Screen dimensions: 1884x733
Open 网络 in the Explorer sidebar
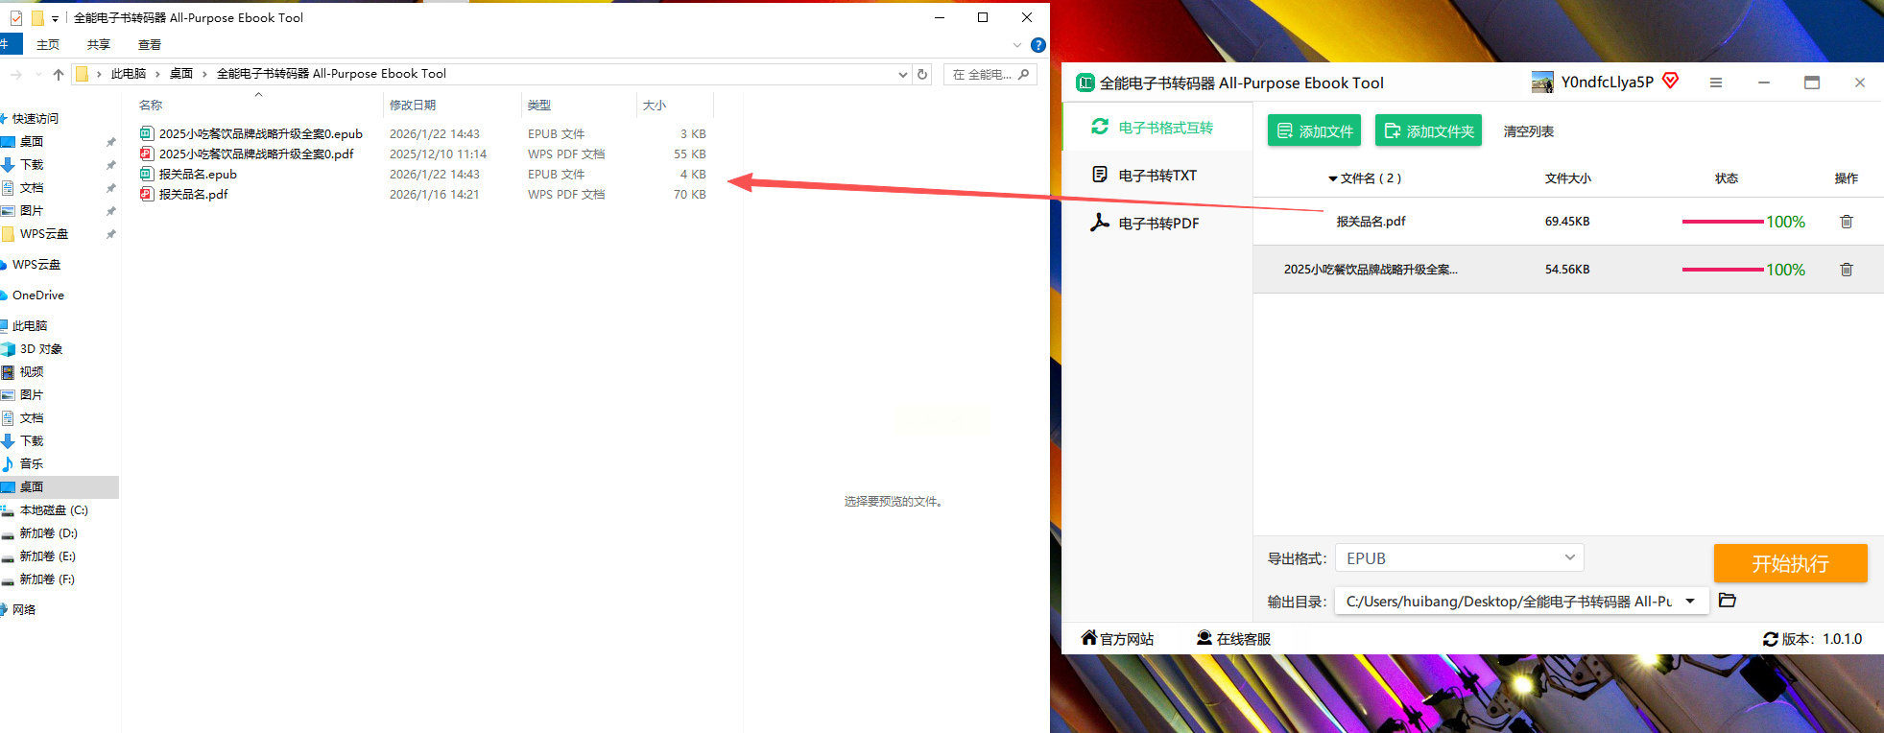point(24,610)
